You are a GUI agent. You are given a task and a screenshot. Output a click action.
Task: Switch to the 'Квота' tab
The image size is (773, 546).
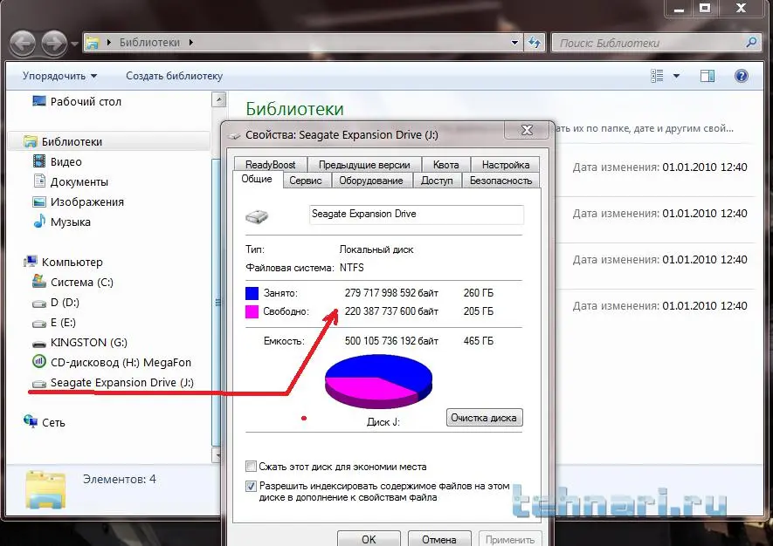445,165
